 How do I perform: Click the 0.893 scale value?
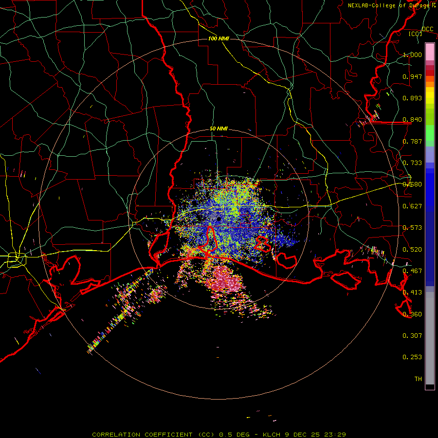click(x=412, y=98)
